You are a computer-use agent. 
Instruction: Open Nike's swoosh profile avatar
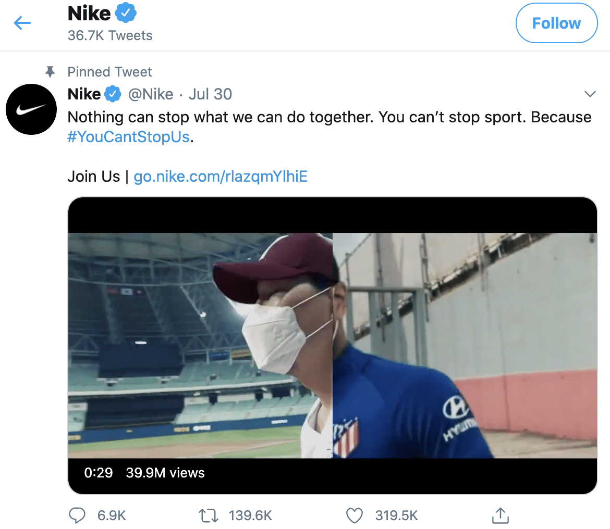[x=31, y=109]
